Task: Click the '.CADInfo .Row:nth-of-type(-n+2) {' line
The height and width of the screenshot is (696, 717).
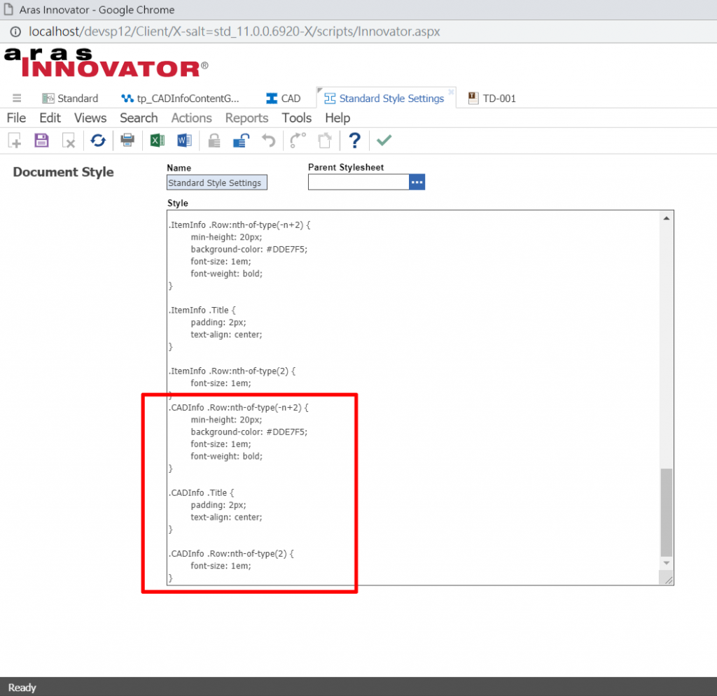Action: coord(239,407)
